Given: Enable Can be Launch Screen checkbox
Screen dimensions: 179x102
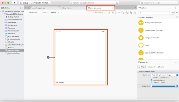Looking at the screenshot, I should pos(151,78).
